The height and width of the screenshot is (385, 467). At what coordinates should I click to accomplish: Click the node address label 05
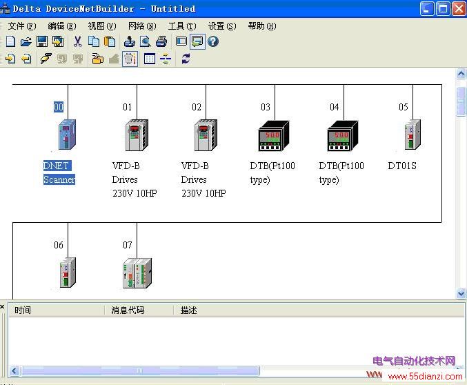tap(404, 107)
